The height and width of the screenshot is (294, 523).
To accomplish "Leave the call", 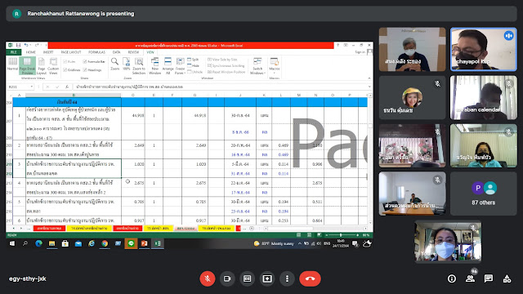I will pos(311,278).
